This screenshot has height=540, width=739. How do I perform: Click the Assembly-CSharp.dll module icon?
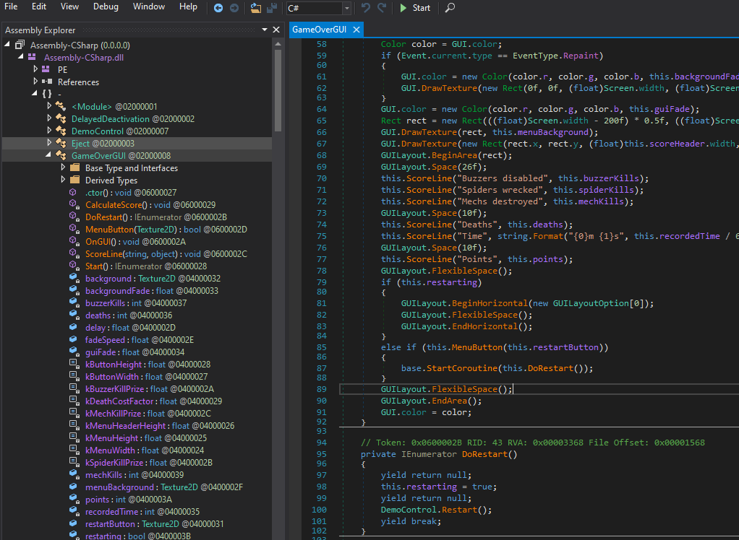[32, 57]
